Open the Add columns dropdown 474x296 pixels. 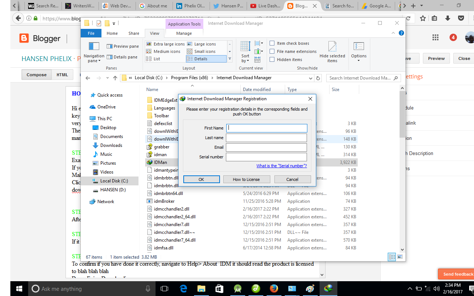tap(259, 51)
